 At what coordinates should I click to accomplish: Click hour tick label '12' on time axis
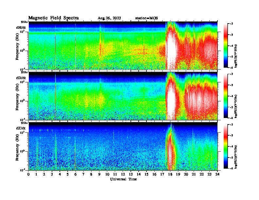pyautogui.click(x=123, y=174)
